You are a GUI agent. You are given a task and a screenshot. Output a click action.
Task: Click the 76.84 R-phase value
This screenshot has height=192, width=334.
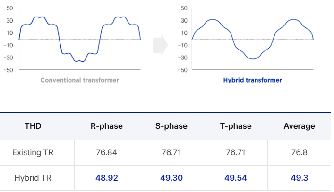click(x=106, y=152)
